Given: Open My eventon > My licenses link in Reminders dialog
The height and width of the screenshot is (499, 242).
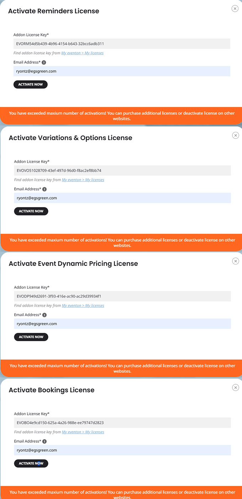Looking at the screenshot, I should pyautogui.click(x=83, y=53).
